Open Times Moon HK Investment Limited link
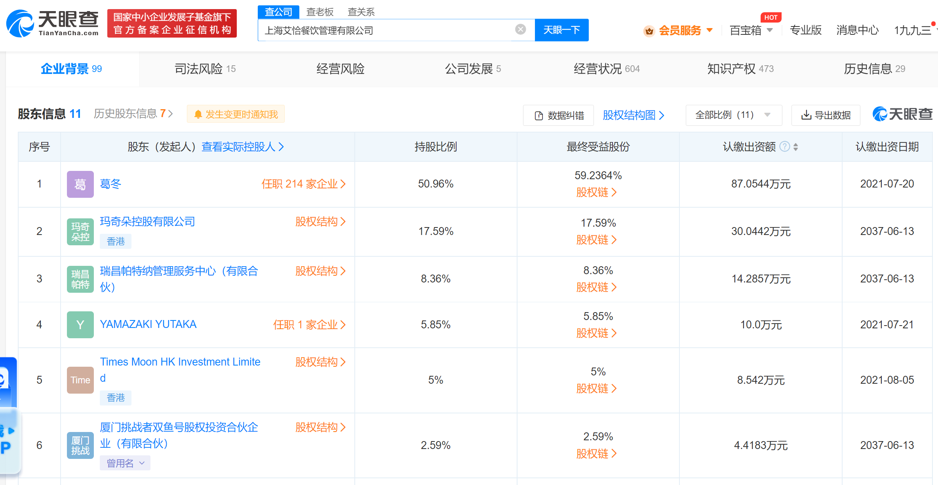Image resolution: width=938 pixels, height=485 pixels. click(x=180, y=370)
